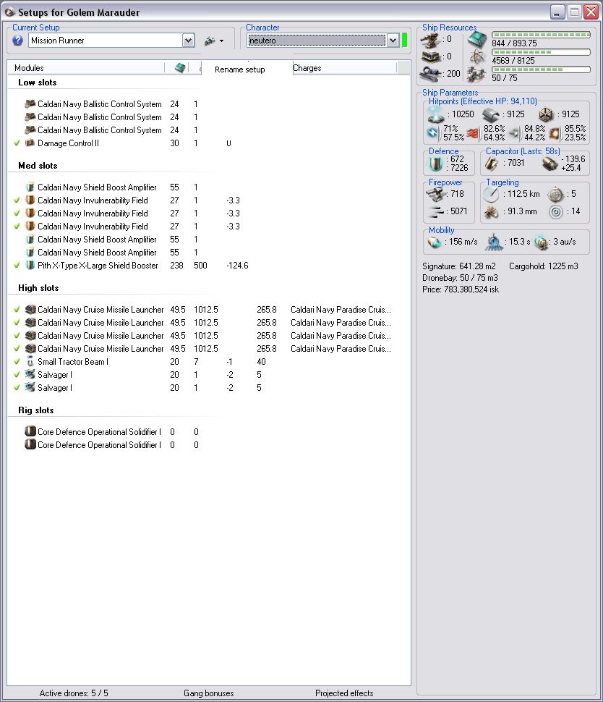Open Projected effects in the status bar
The image size is (603, 702).
click(344, 693)
